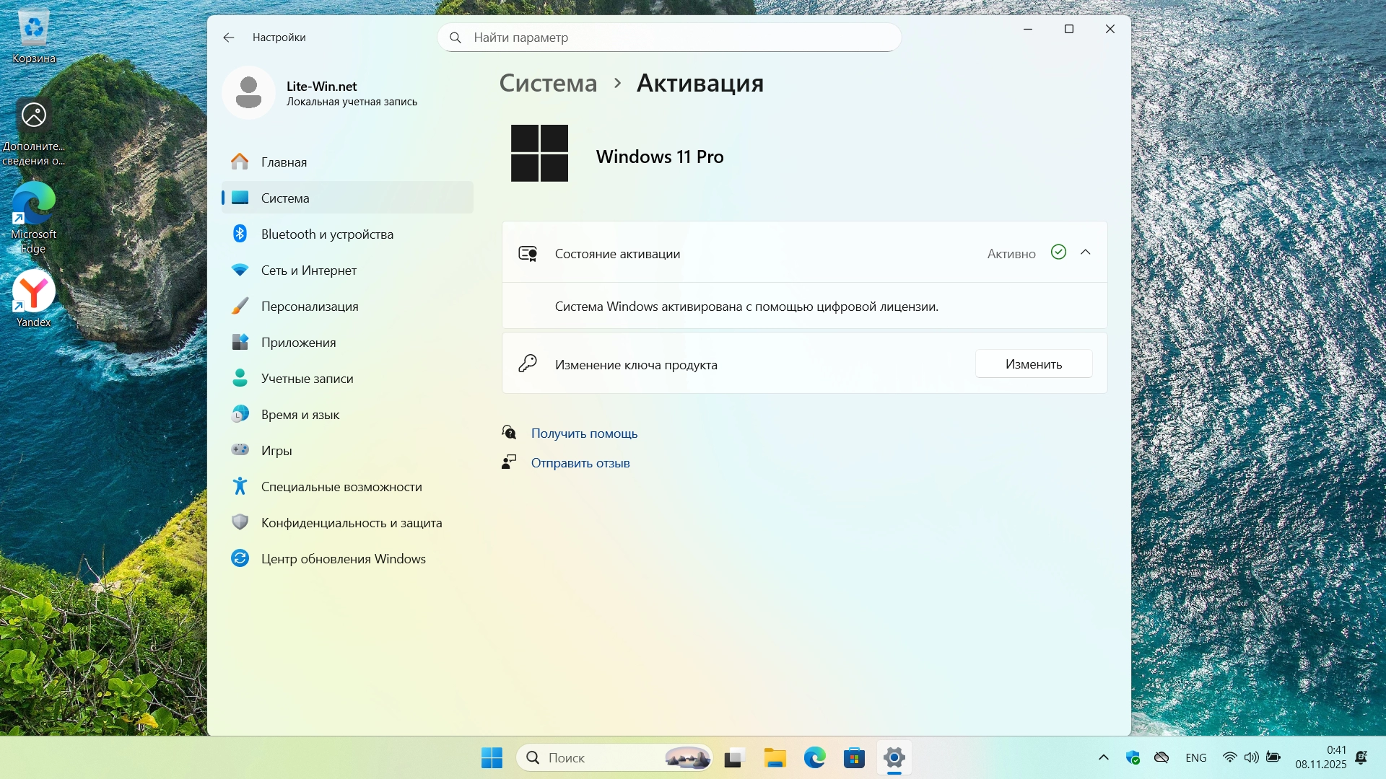Open the Отправить отзыв link
This screenshot has height=779, width=1386.
tap(580, 463)
